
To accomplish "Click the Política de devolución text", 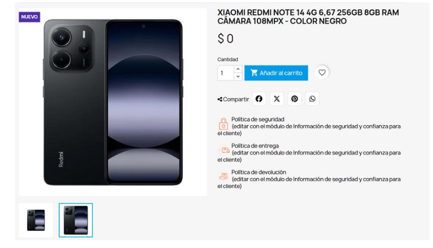I will pyautogui.click(x=259, y=172).
